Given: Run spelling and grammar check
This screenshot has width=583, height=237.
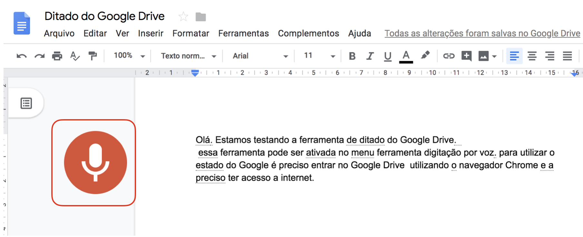Looking at the screenshot, I should pyautogui.click(x=75, y=56).
